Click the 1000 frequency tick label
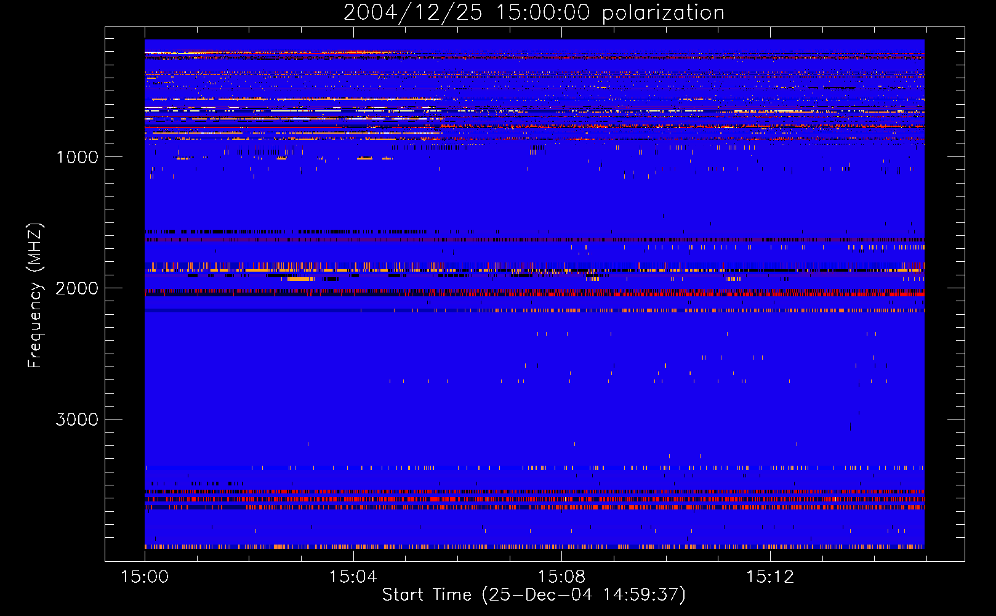The width and height of the screenshot is (996, 616). click(77, 157)
